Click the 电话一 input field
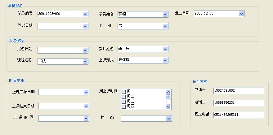Viewport: 273px width, 135px height. pos(239,91)
